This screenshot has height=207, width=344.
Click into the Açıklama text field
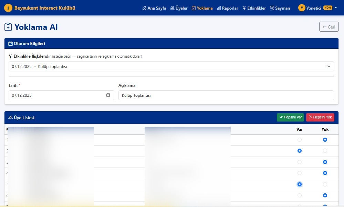tap(226, 95)
